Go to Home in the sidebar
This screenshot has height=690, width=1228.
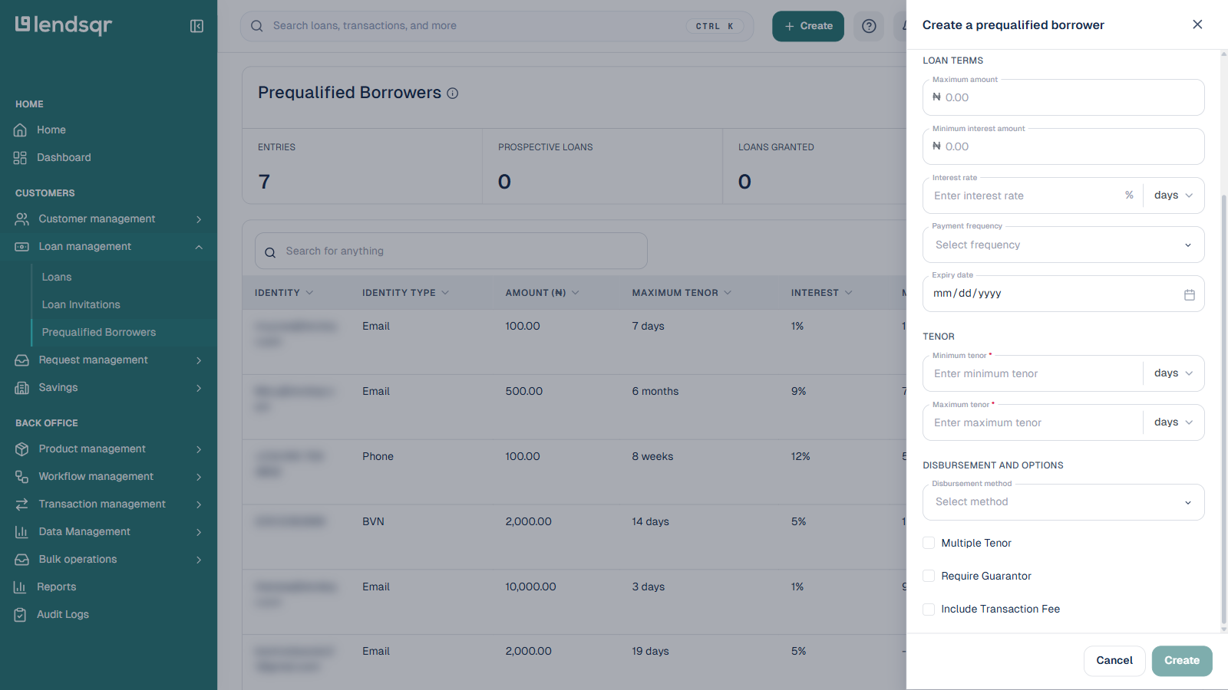(x=51, y=130)
